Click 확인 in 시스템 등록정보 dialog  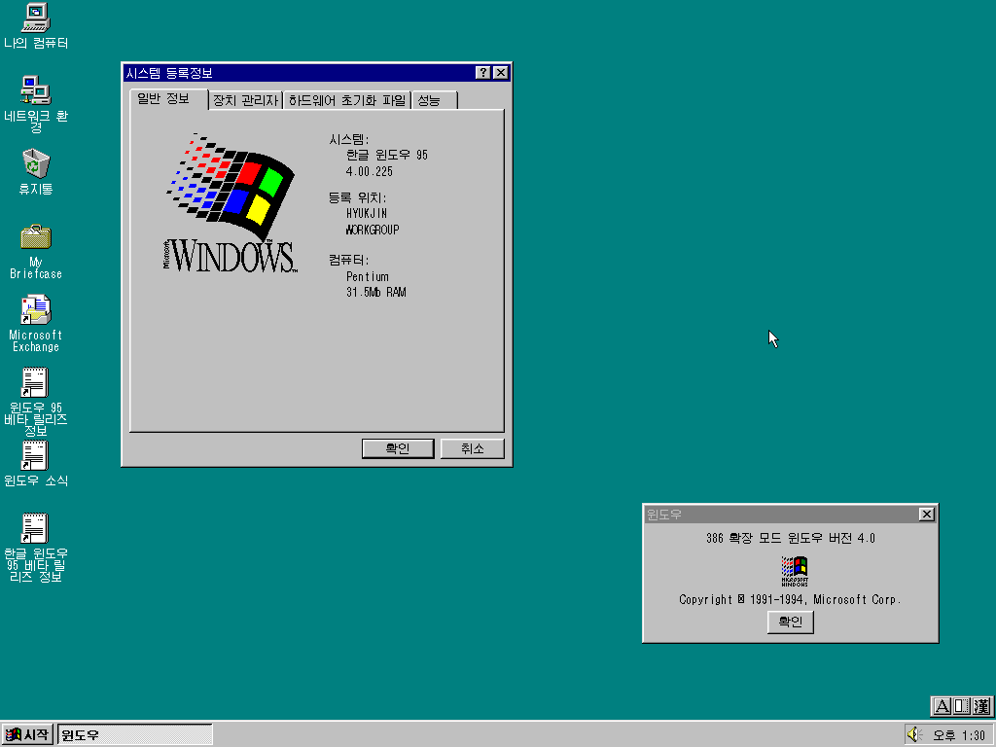coord(398,448)
